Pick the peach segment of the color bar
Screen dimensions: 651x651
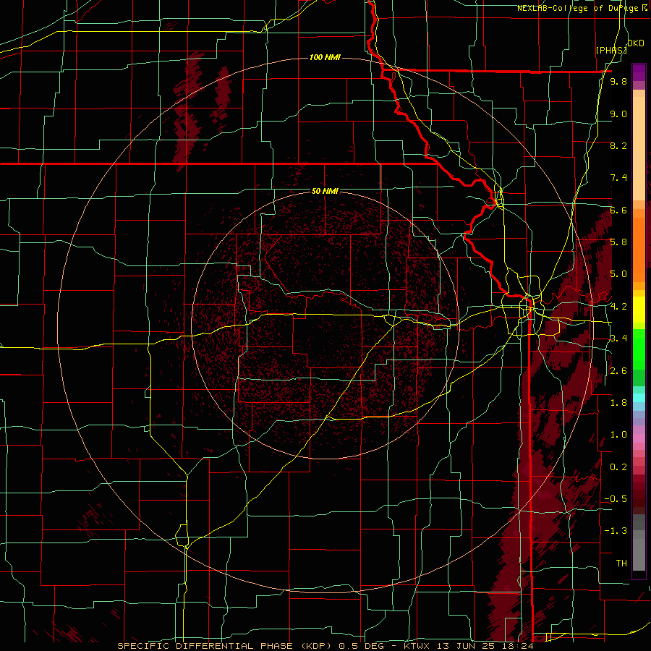(639, 145)
